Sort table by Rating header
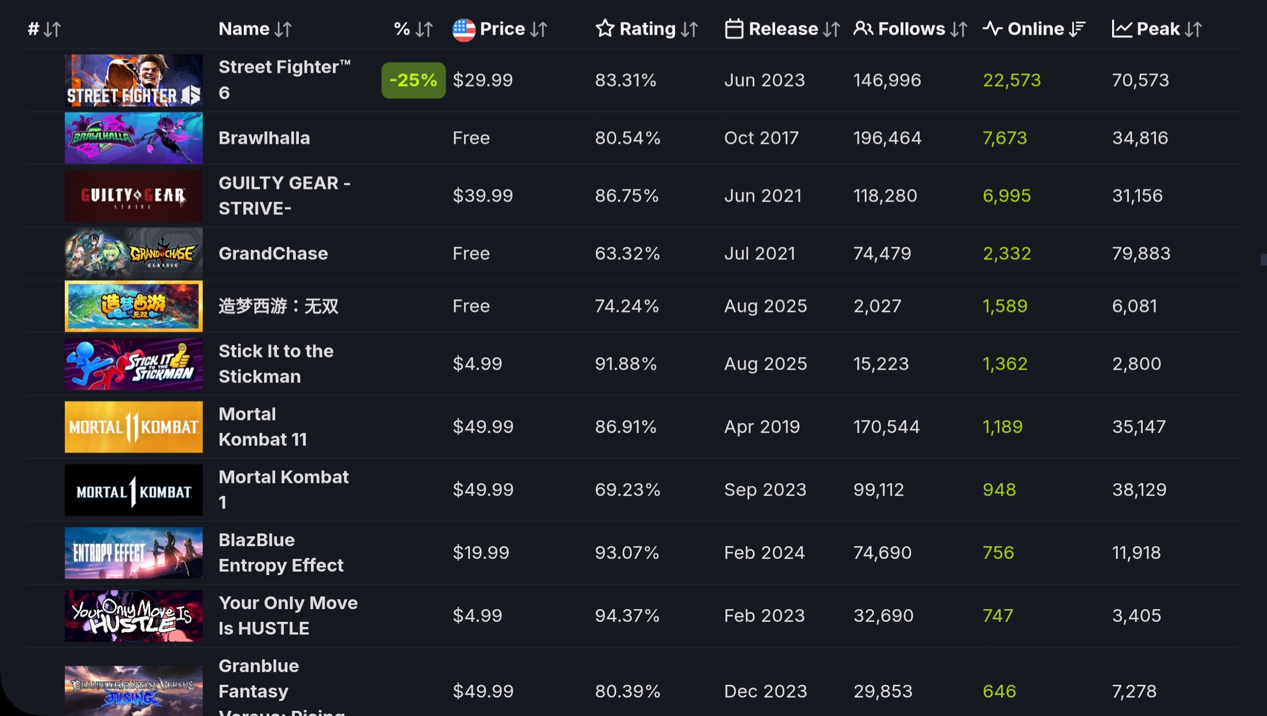Image resolution: width=1267 pixels, height=716 pixels. click(647, 29)
